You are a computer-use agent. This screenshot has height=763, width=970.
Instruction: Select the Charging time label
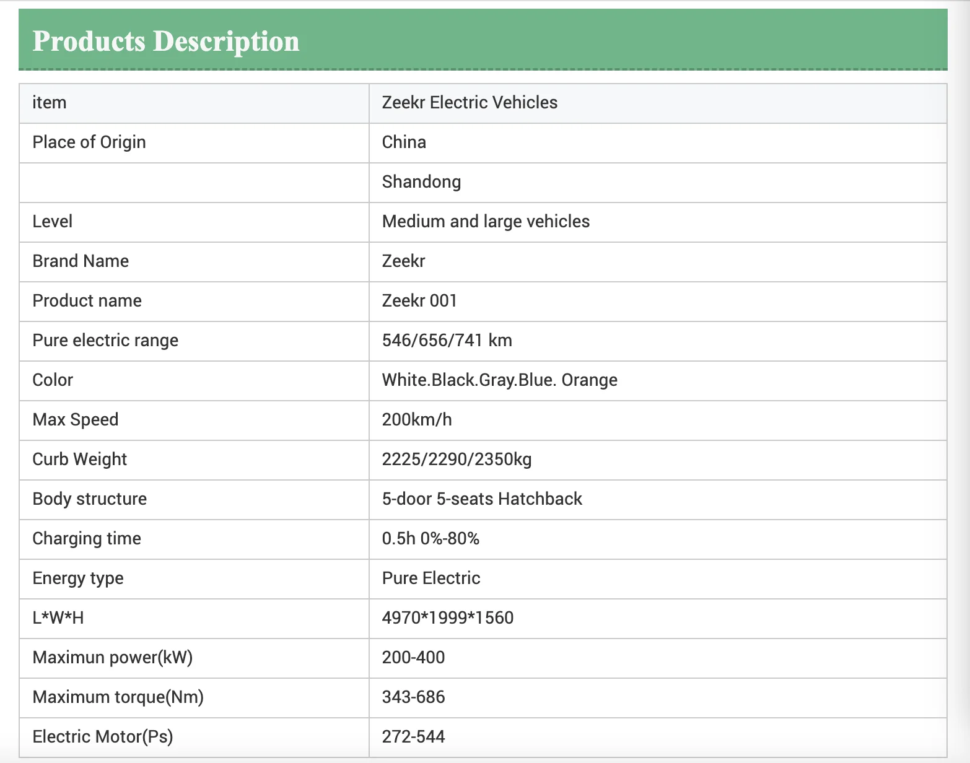point(87,539)
